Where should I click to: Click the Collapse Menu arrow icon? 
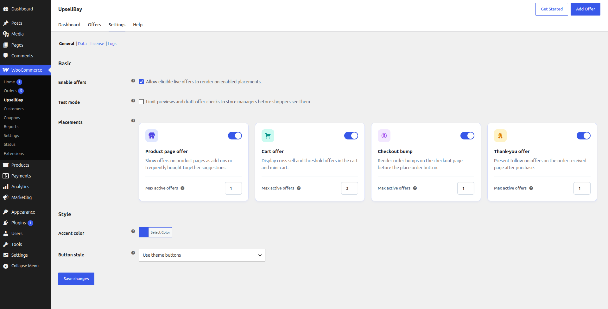coord(6,266)
